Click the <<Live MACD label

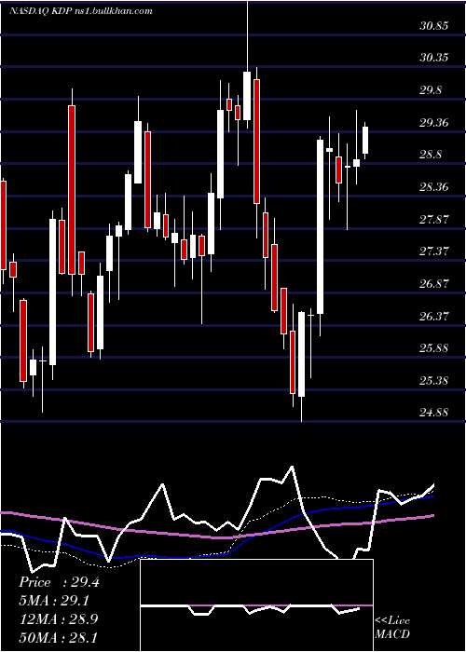click(392, 628)
